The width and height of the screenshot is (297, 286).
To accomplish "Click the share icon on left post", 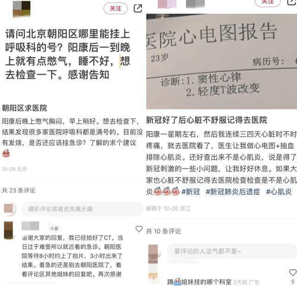I will (138, 8).
